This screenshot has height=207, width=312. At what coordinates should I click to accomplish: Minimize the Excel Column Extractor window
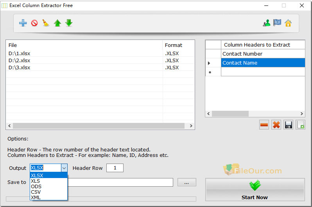click(266, 5)
